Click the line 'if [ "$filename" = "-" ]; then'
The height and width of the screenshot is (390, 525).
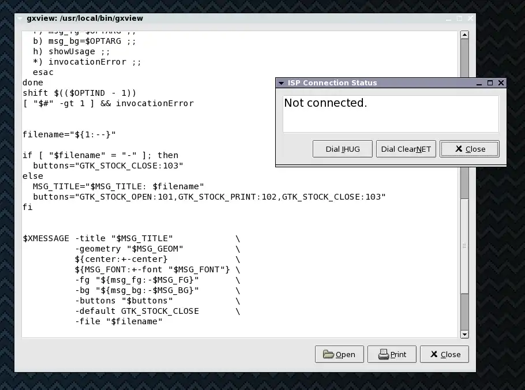coord(100,155)
